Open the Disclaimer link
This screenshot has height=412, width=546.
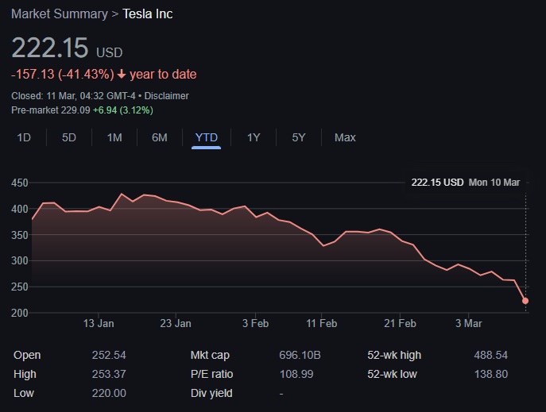click(x=166, y=96)
